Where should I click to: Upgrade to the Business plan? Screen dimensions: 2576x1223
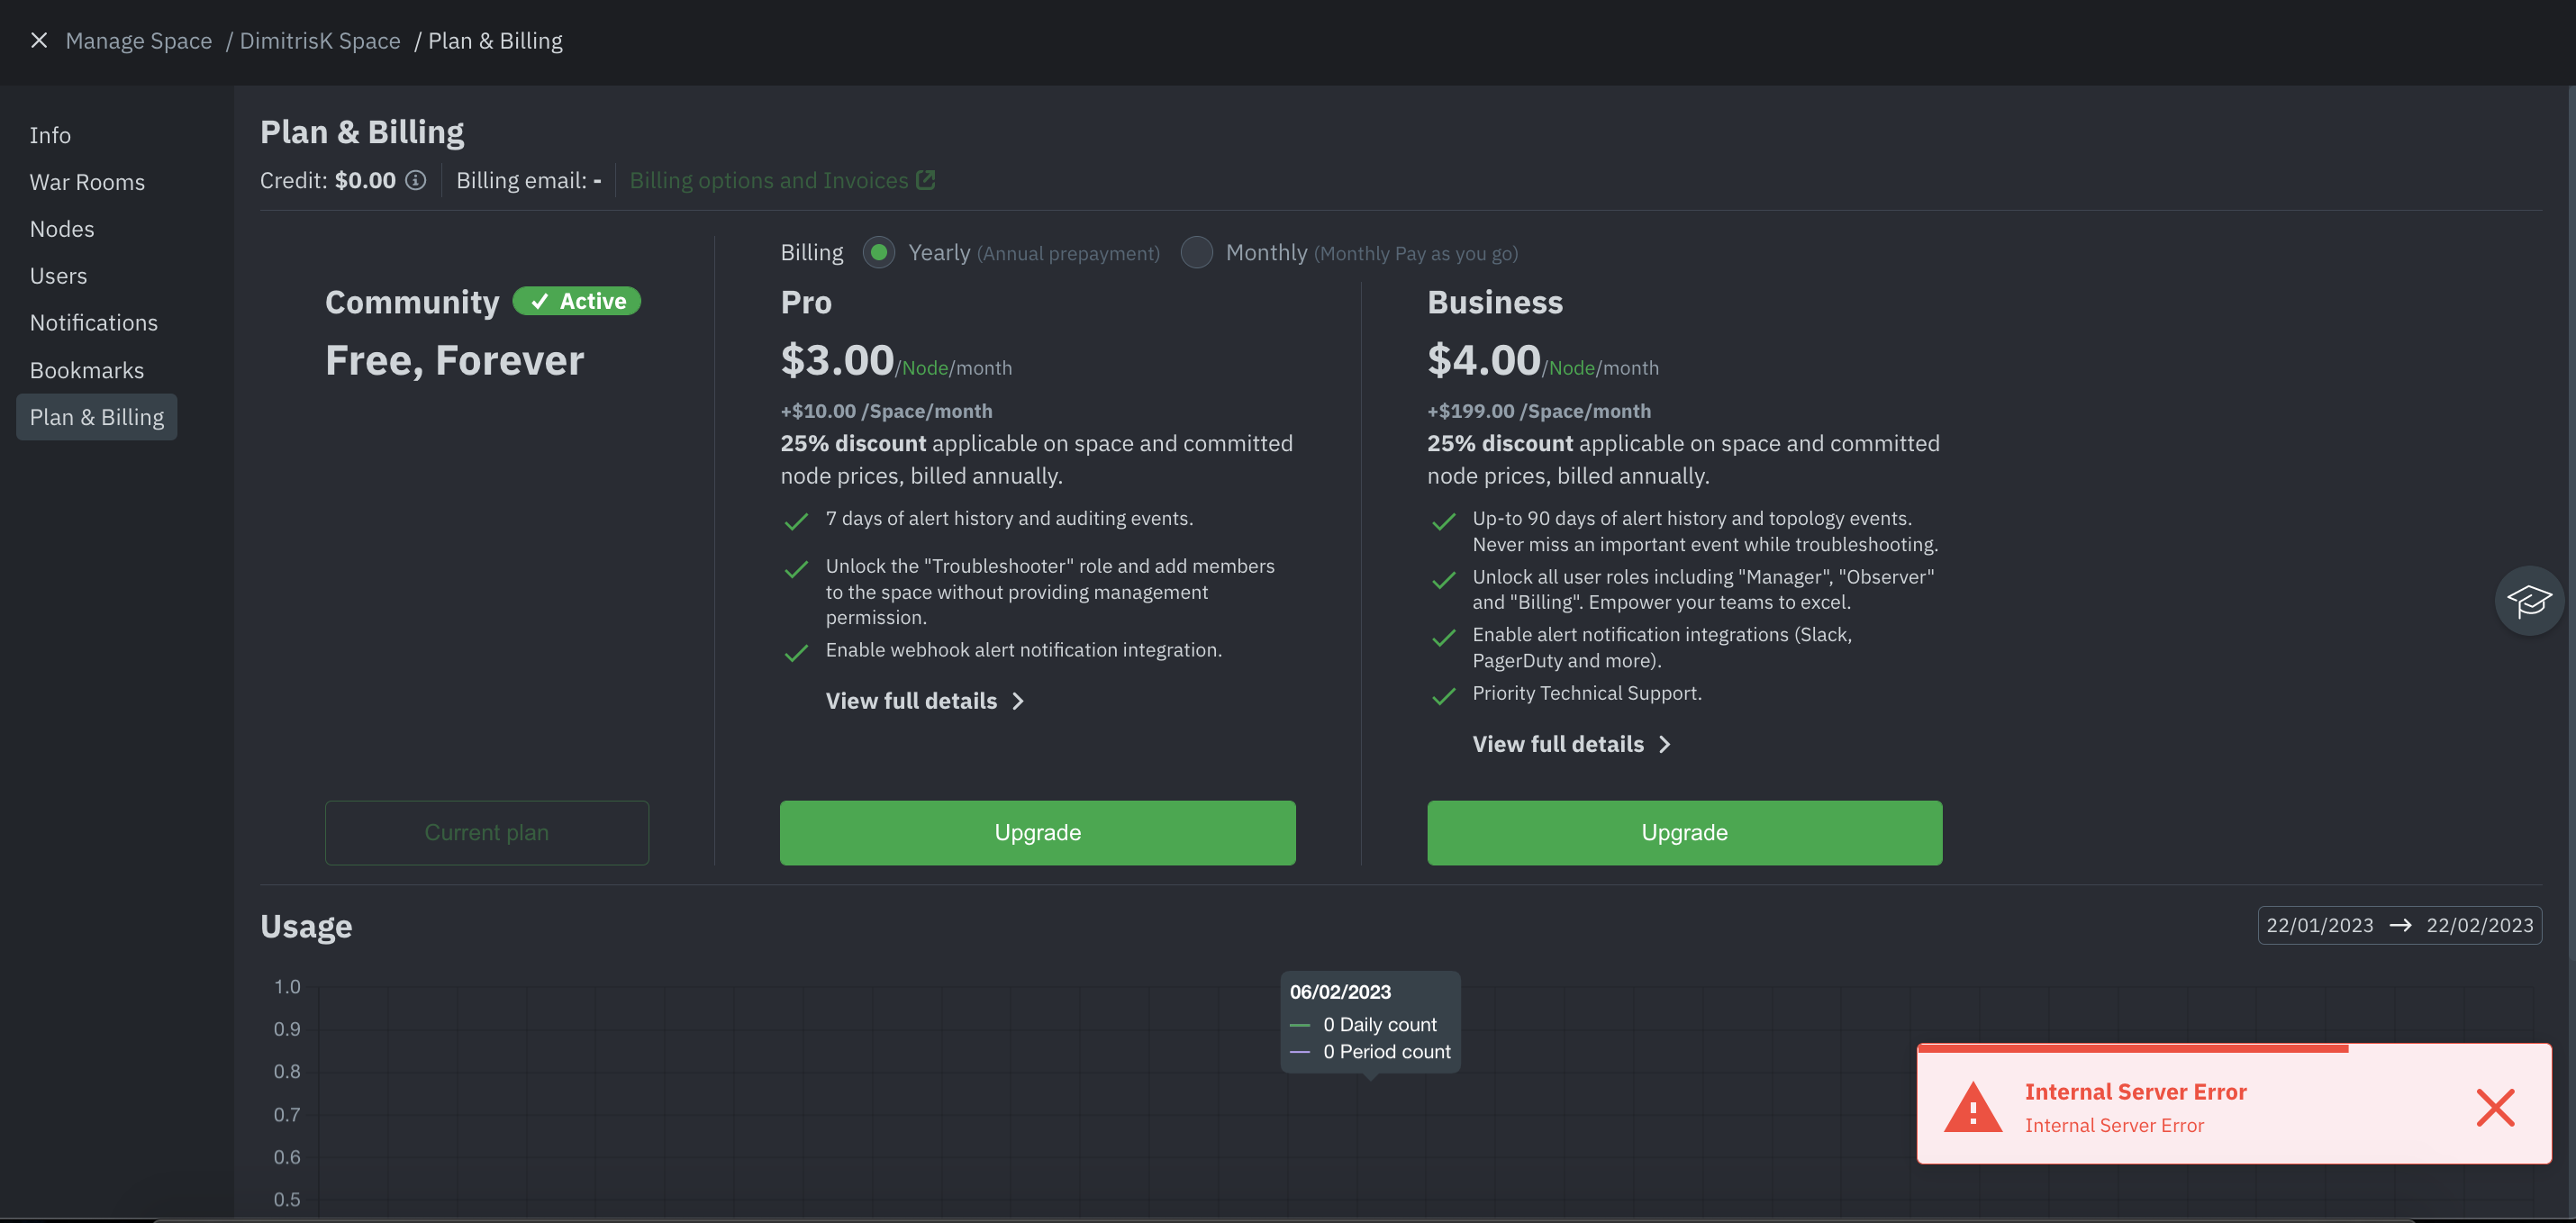coord(1683,832)
